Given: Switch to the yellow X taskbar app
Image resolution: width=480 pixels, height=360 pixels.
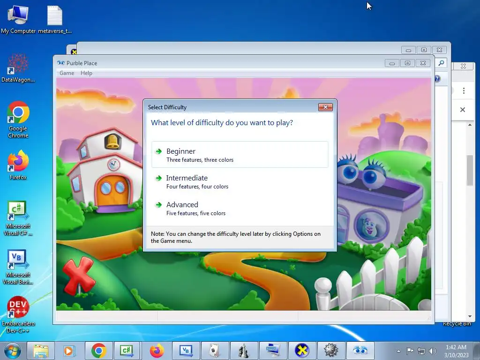Looking at the screenshot, I should tap(302, 351).
